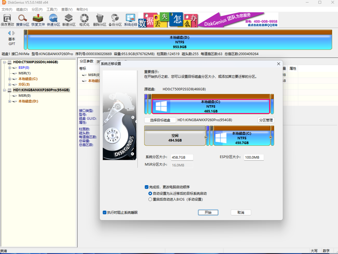Click the New Partition (新建分区) icon

coord(69,20)
